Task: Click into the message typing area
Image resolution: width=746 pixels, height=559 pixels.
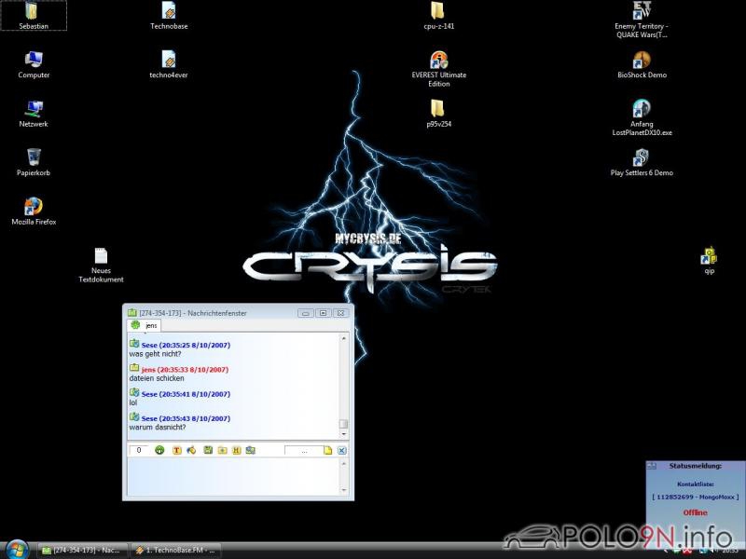Action: (234, 477)
